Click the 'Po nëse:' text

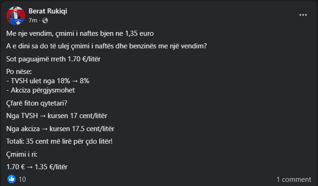pyautogui.click(x=20, y=73)
